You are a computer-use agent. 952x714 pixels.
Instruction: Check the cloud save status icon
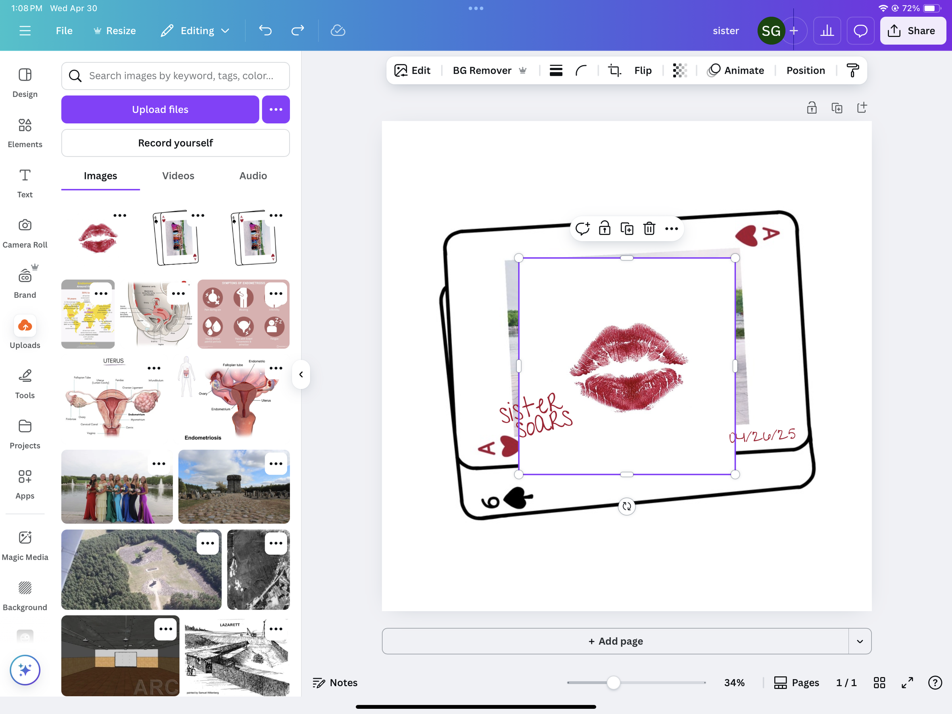click(x=338, y=31)
